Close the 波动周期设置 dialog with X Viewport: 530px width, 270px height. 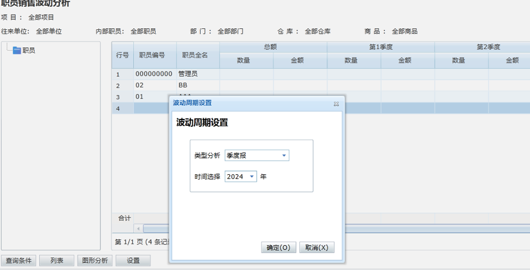click(336, 104)
